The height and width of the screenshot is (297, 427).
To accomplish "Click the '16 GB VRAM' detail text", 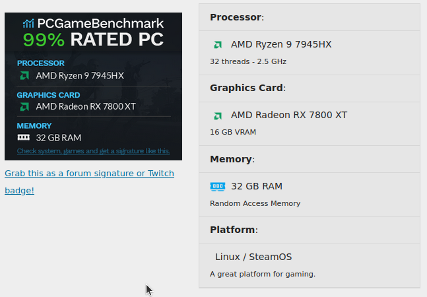I will [x=233, y=132].
